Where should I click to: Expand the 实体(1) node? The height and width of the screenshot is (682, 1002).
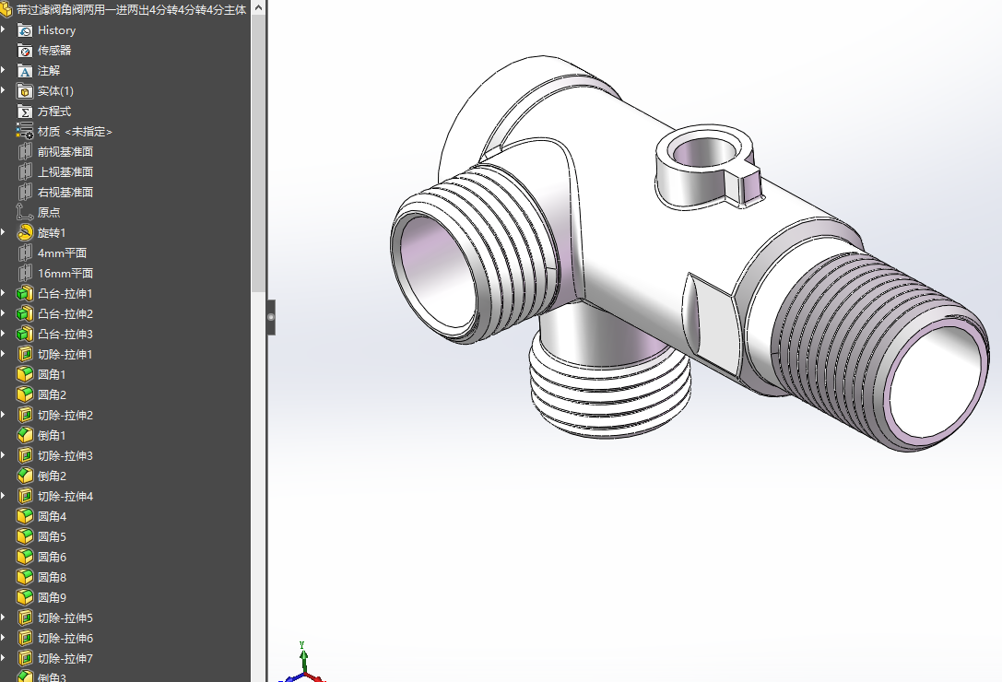point(3,91)
